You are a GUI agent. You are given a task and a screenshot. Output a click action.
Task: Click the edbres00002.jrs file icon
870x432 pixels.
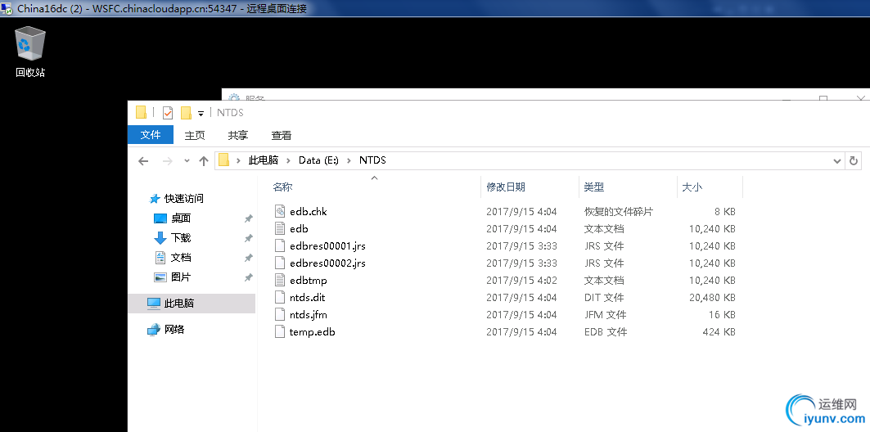click(x=281, y=263)
